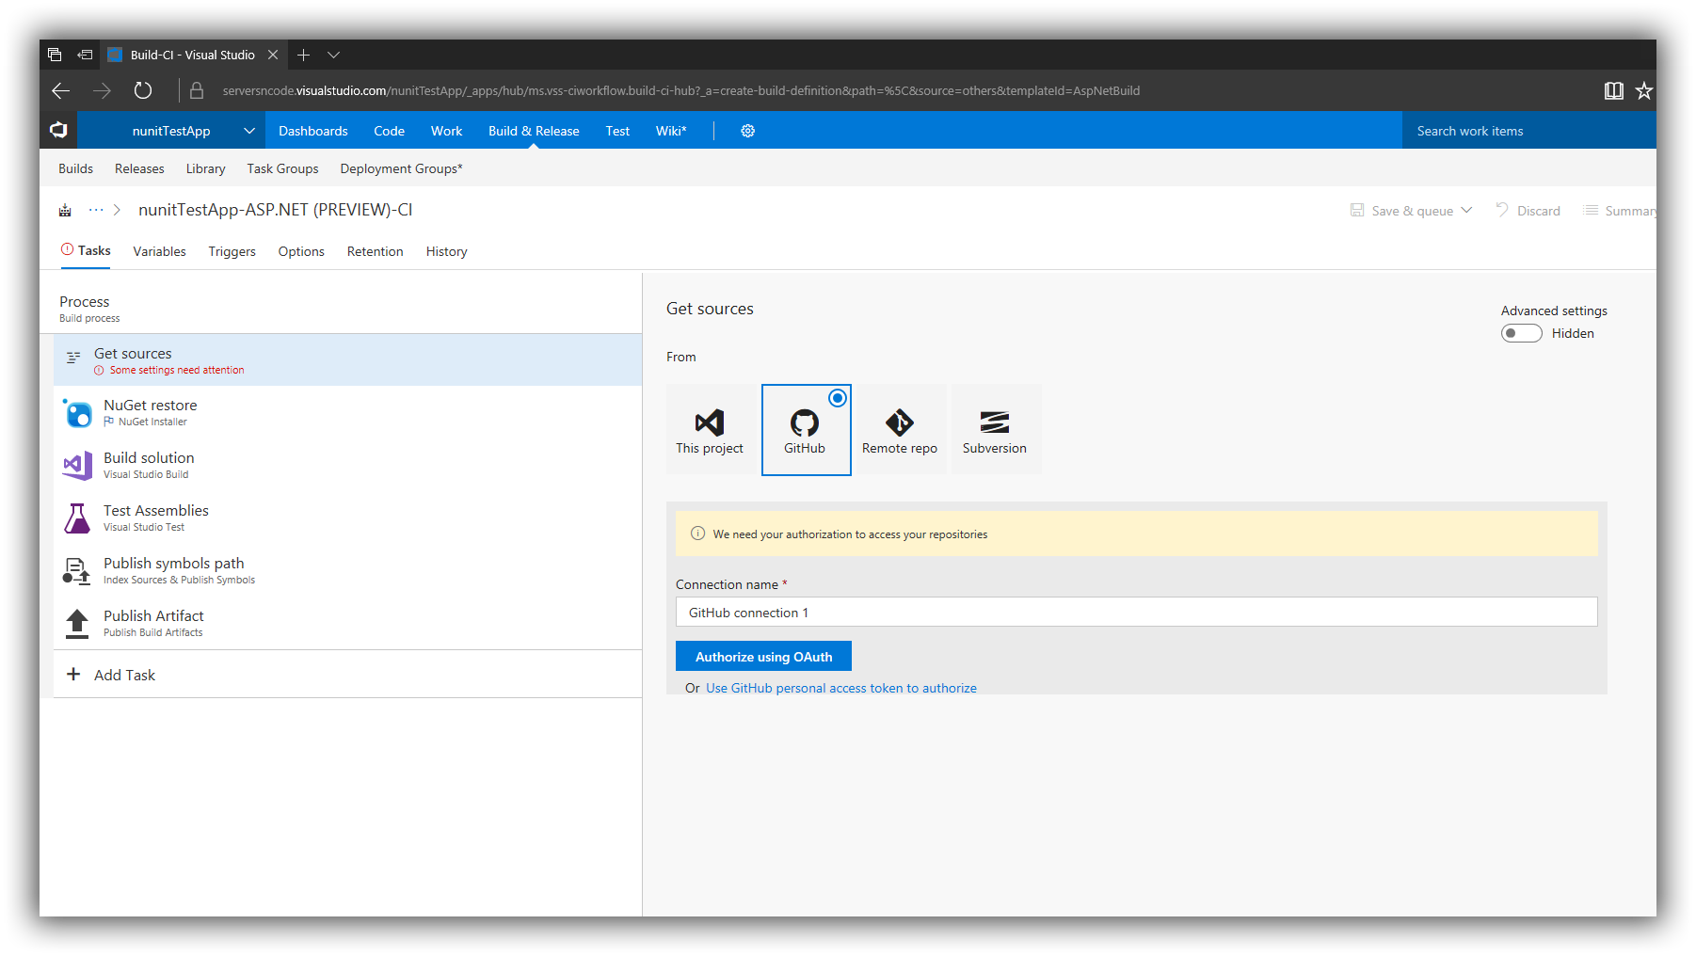The height and width of the screenshot is (956, 1696).
Task: Expand the nunitTestApp project dropdown
Action: coord(248,131)
